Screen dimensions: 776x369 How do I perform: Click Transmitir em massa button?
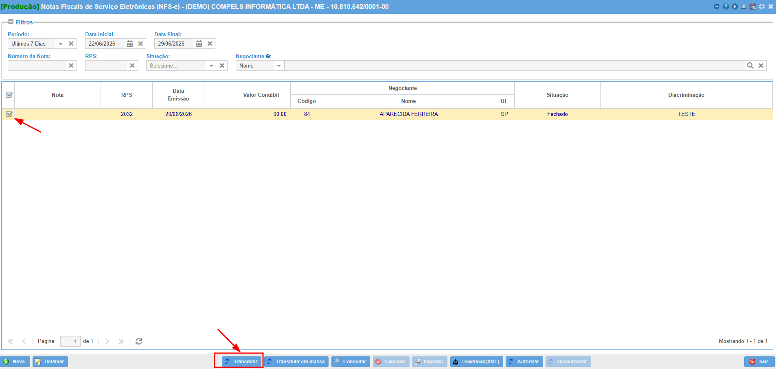tap(296, 362)
